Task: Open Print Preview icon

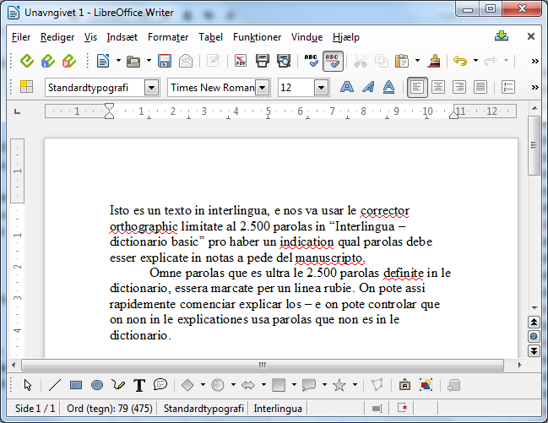Action: pos(284,61)
